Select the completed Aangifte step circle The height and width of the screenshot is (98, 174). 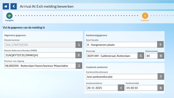click(9, 16)
